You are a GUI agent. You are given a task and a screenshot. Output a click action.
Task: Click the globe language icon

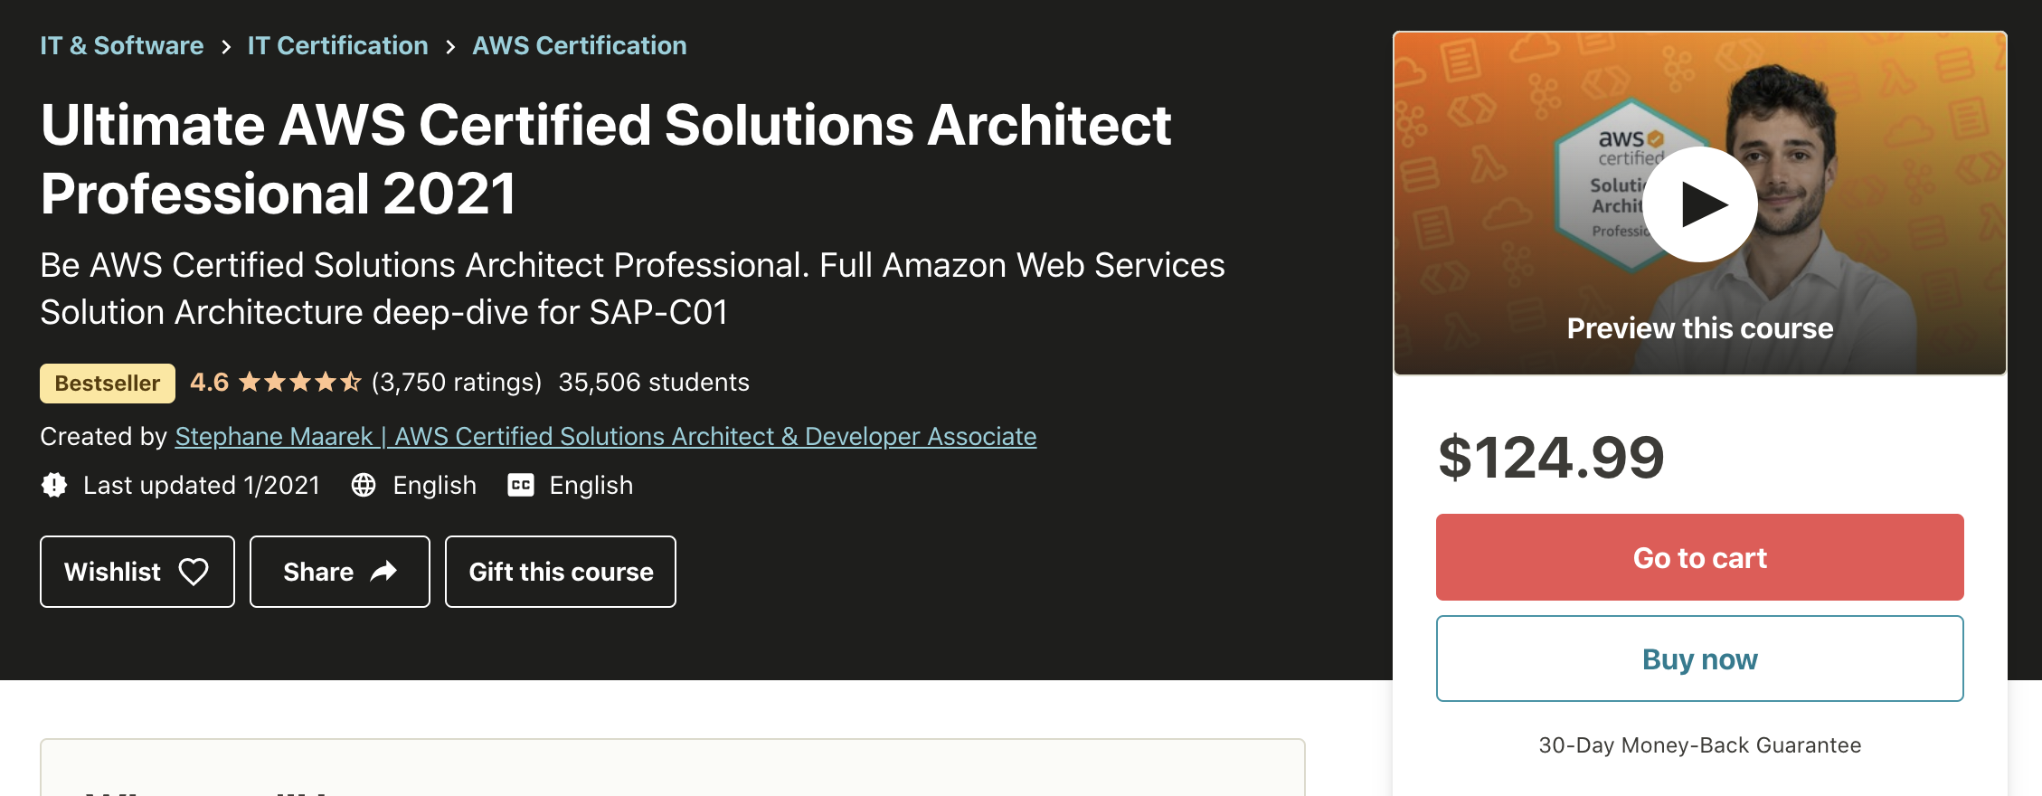tap(364, 485)
